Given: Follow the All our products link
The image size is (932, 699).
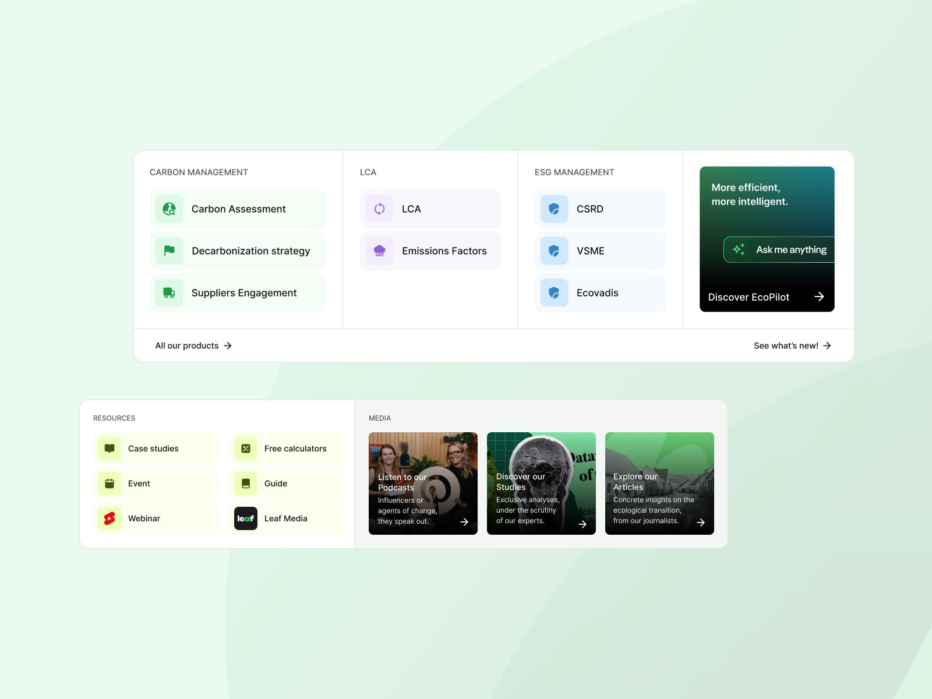Looking at the screenshot, I should pyautogui.click(x=193, y=345).
